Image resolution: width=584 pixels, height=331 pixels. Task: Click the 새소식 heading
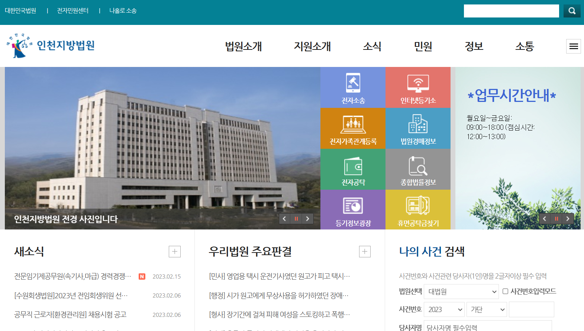click(x=29, y=251)
